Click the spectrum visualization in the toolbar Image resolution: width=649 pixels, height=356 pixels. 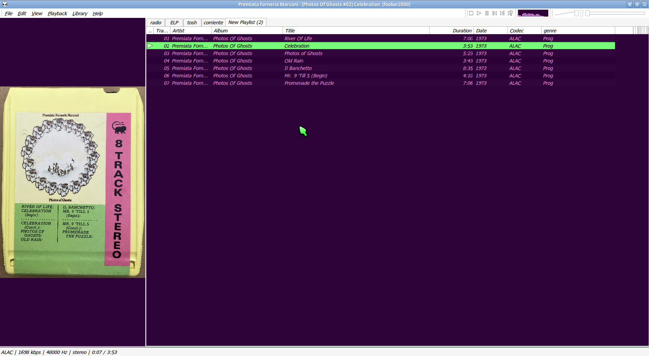point(533,13)
